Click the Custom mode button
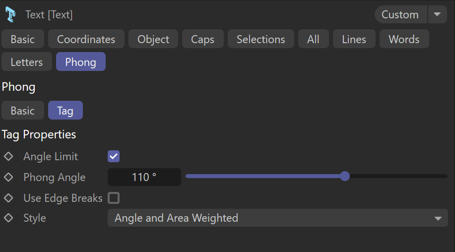The height and width of the screenshot is (252, 455). 401,14
